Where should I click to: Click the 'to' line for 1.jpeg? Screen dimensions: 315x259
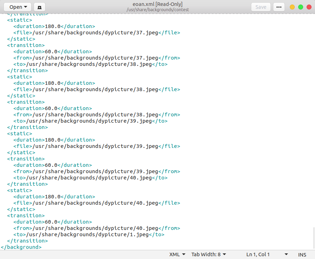click(89, 234)
